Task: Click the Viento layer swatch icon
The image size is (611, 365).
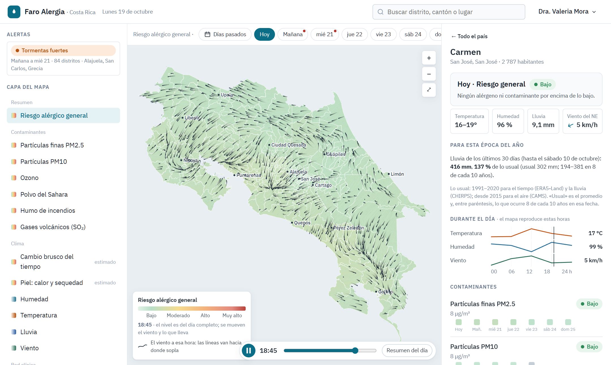Action: [14, 348]
